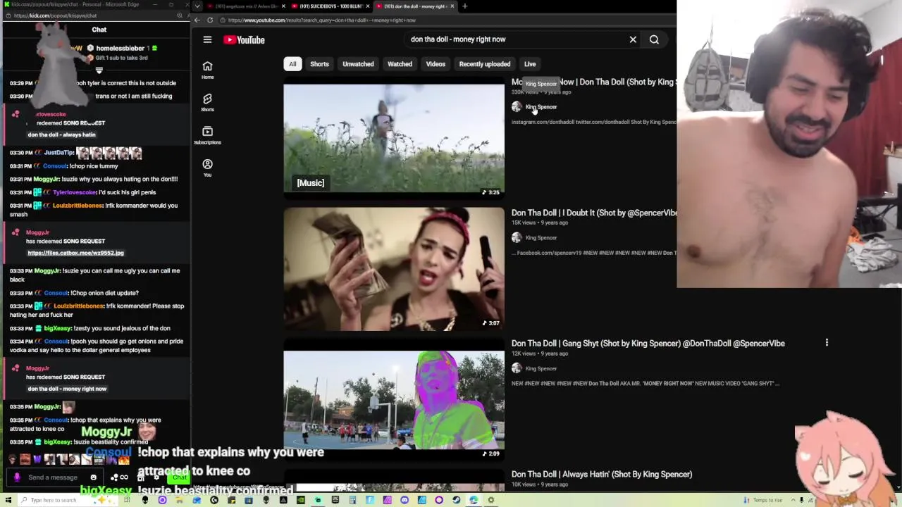Open the Always Hatin' video title
The image size is (902, 507).
tap(602, 475)
